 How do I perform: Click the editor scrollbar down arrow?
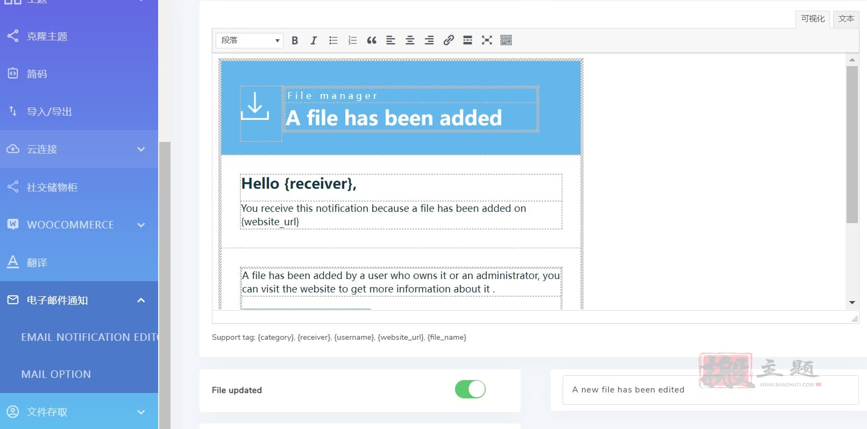pos(852,303)
